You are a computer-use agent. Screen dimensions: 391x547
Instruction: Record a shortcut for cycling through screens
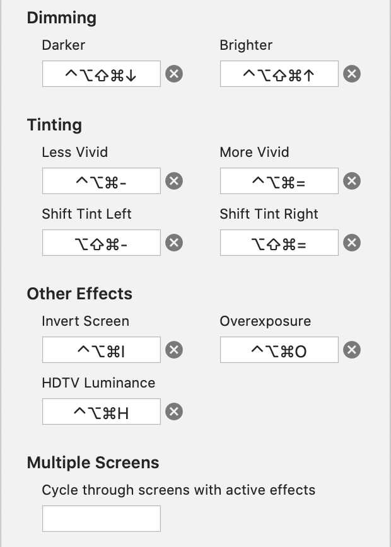tap(102, 519)
